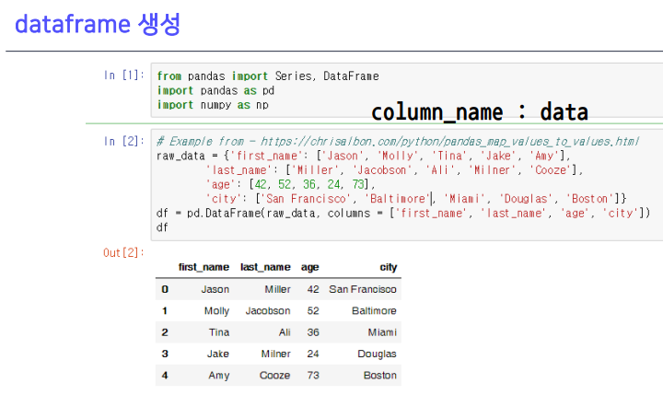Click the age value 36 cell
Image resolution: width=663 pixels, height=395 pixels.
coord(313,332)
